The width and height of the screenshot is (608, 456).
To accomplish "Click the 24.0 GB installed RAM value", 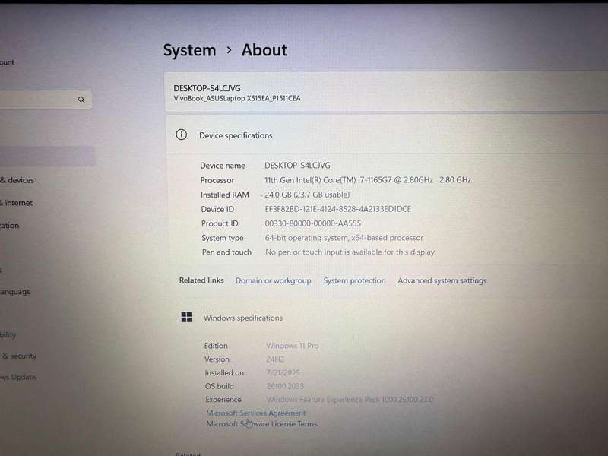I will tap(307, 195).
